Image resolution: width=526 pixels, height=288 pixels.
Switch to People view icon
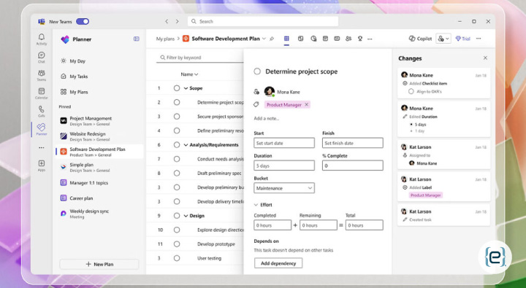pyautogui.click(x=348, y=39)
